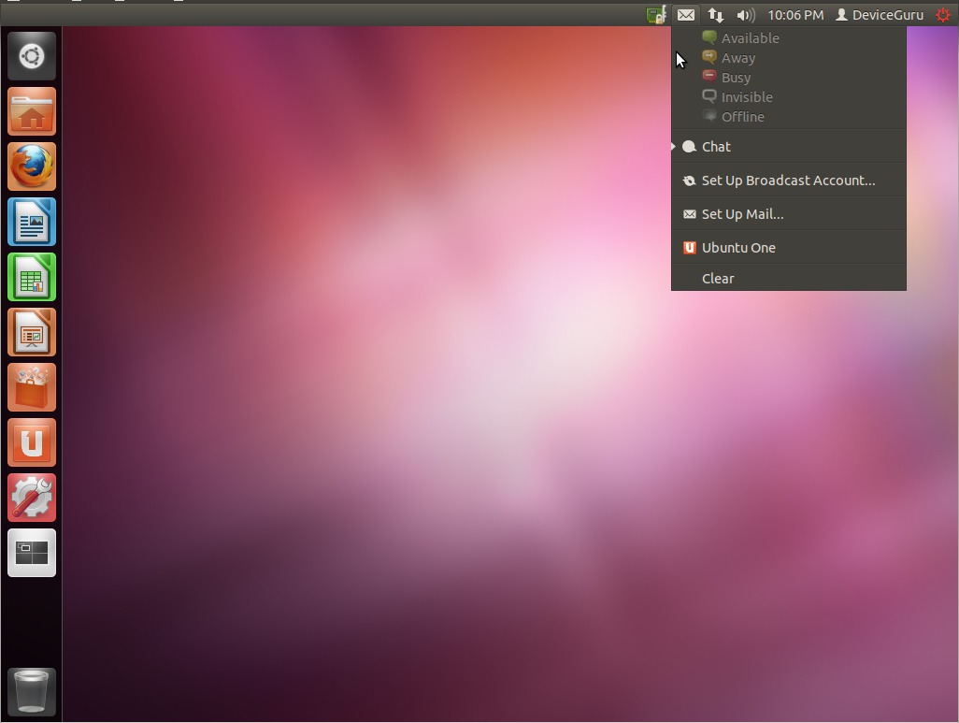Viewport: 959px width, 723px height.
Task: Open the clock showing 10:06 PM
Action: (795, 15)
